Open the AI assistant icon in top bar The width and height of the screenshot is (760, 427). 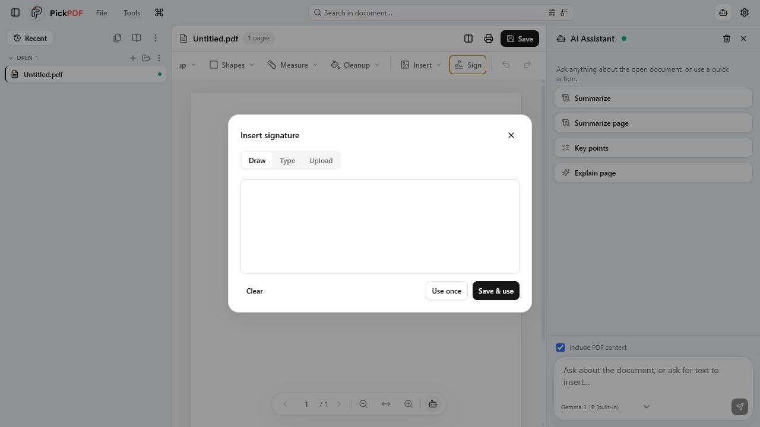723,12
